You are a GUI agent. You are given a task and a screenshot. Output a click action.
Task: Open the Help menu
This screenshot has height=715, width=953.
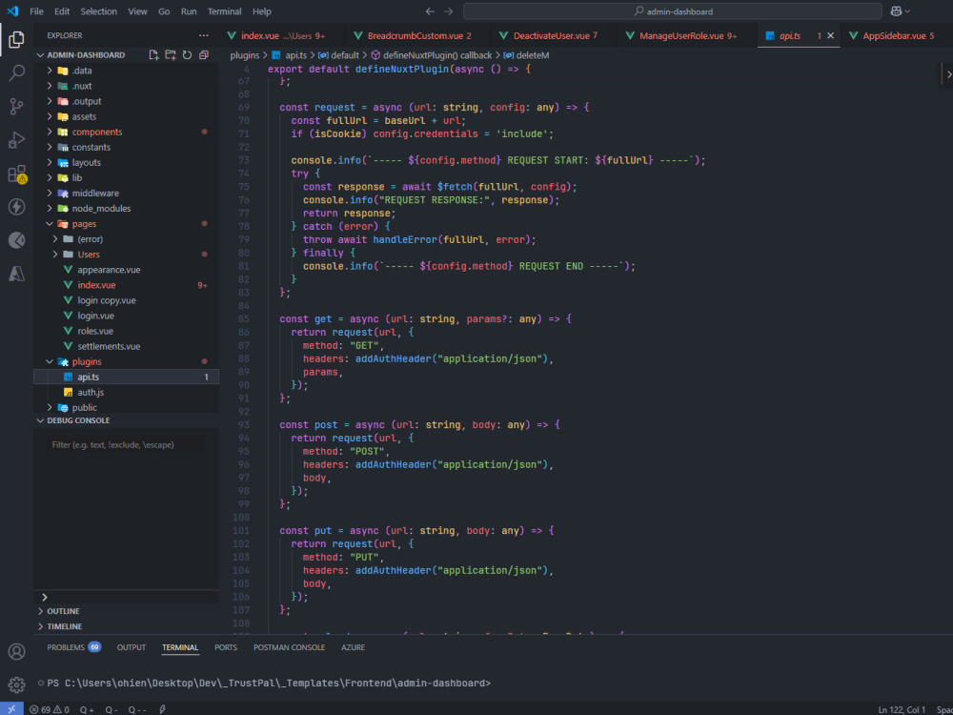[262, 11]
